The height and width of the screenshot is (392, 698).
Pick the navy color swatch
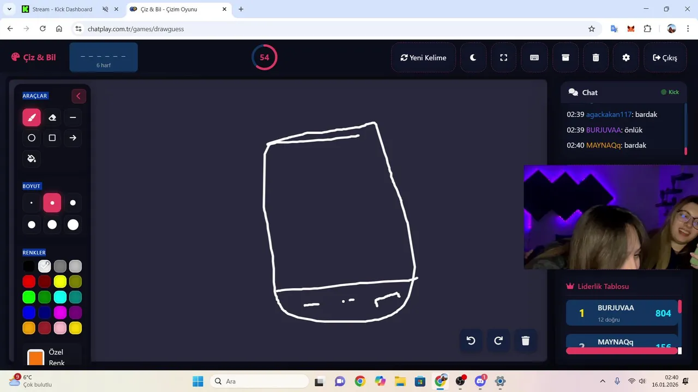[45, 313]
